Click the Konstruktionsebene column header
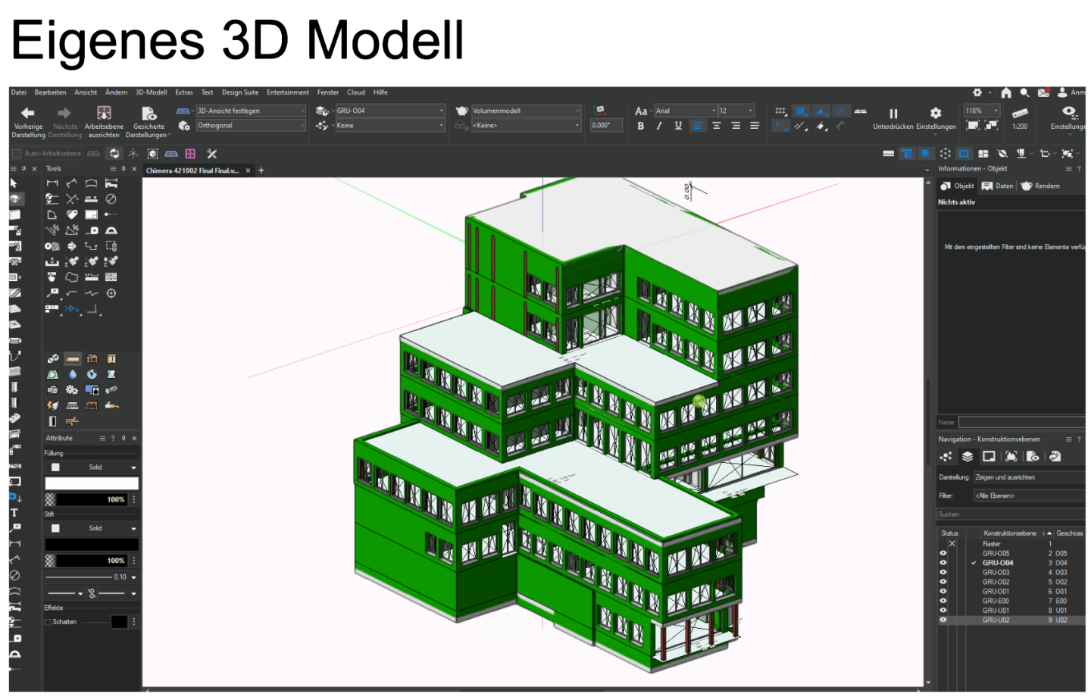Screen dimensions: 1091x700 (x=1010, y=533)
